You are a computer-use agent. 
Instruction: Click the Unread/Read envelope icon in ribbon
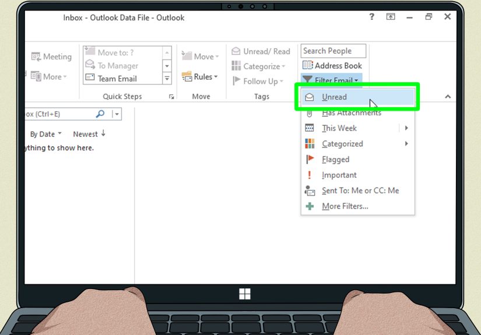pyautogui.click(x=236, y=51)
